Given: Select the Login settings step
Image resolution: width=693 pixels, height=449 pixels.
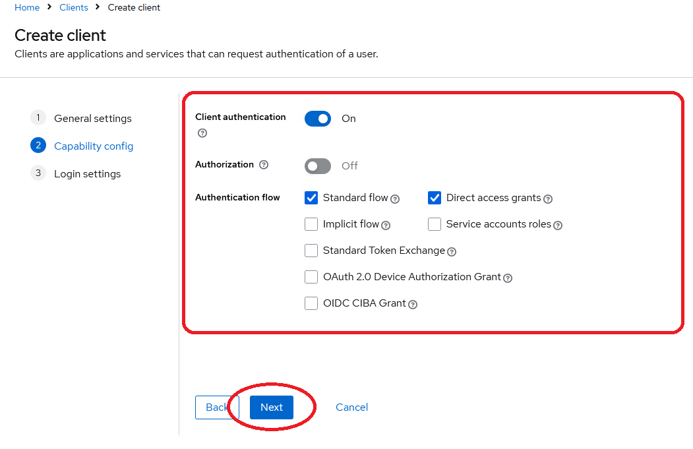Looking at the screenshot, I should tap(87, 173).
